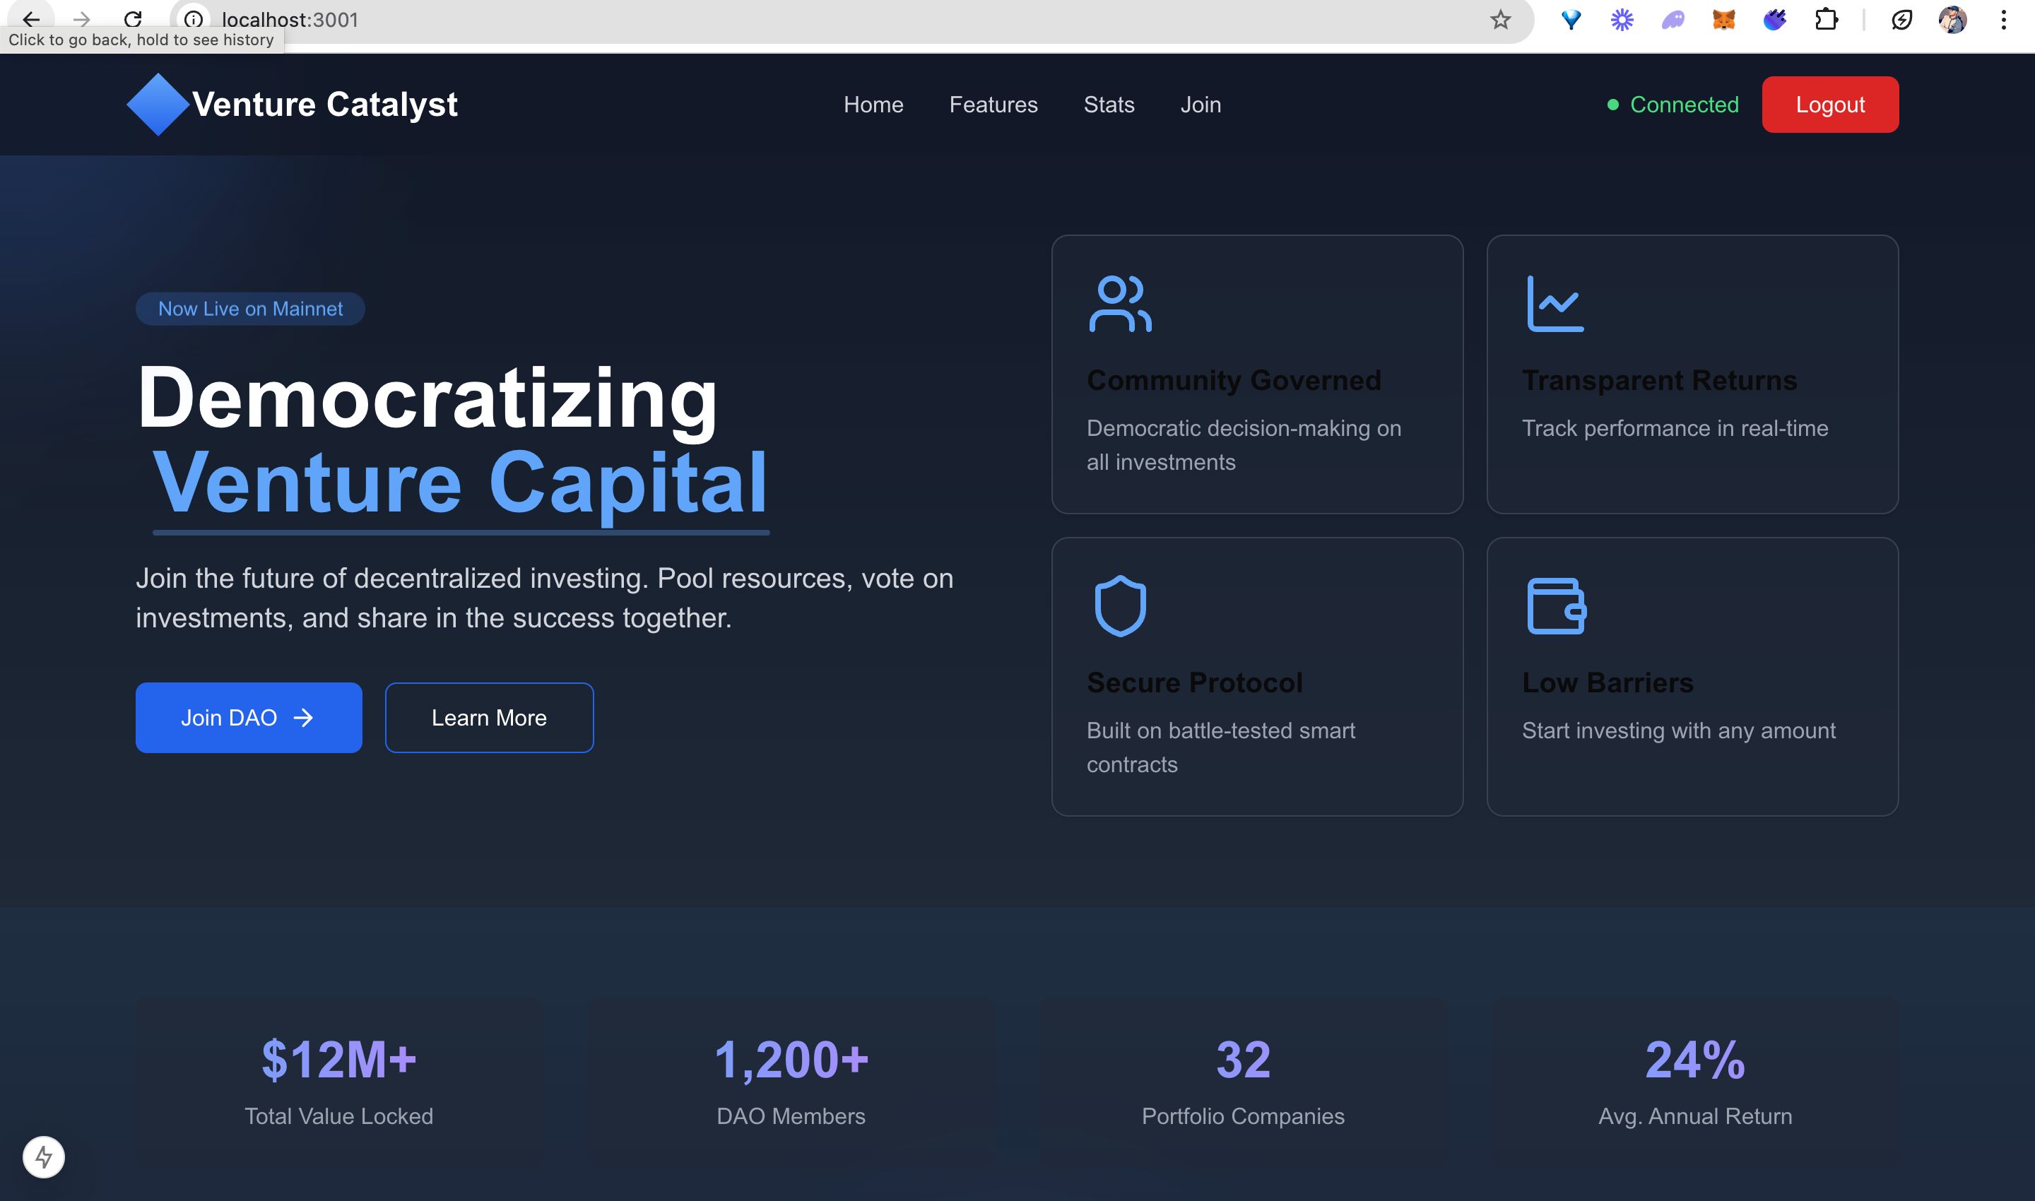Click text 'Track performance in real-time'
Image resolution: width=2035 pixels, height=1201 pixels.
coord(1675,428)
